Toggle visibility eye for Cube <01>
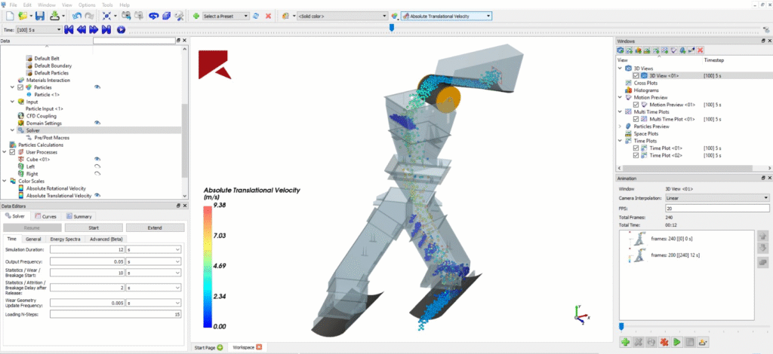773x354 pixels. [97, 160]
